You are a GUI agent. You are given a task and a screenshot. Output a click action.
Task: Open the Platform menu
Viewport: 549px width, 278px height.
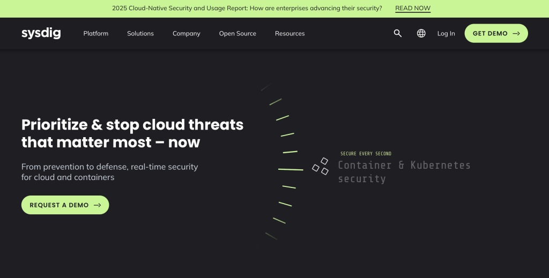pyautogui.click(x=96, y=34)
